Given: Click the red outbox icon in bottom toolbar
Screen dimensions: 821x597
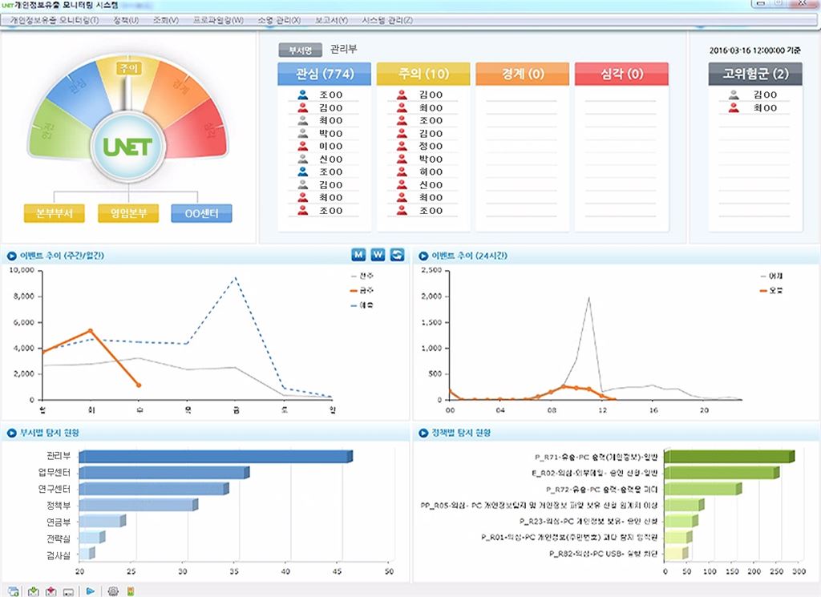Looking at the screenshot, I should coord(51,591).
